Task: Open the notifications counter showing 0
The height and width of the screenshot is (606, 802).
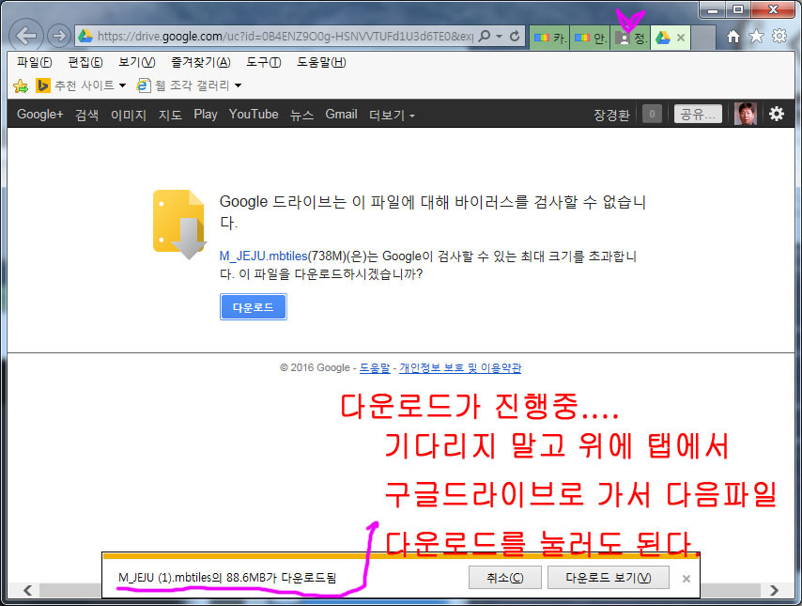Action: click(x=652, y=114)
